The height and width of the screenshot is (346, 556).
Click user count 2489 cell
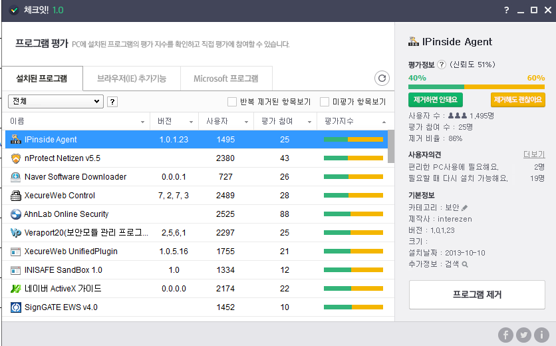225,196
